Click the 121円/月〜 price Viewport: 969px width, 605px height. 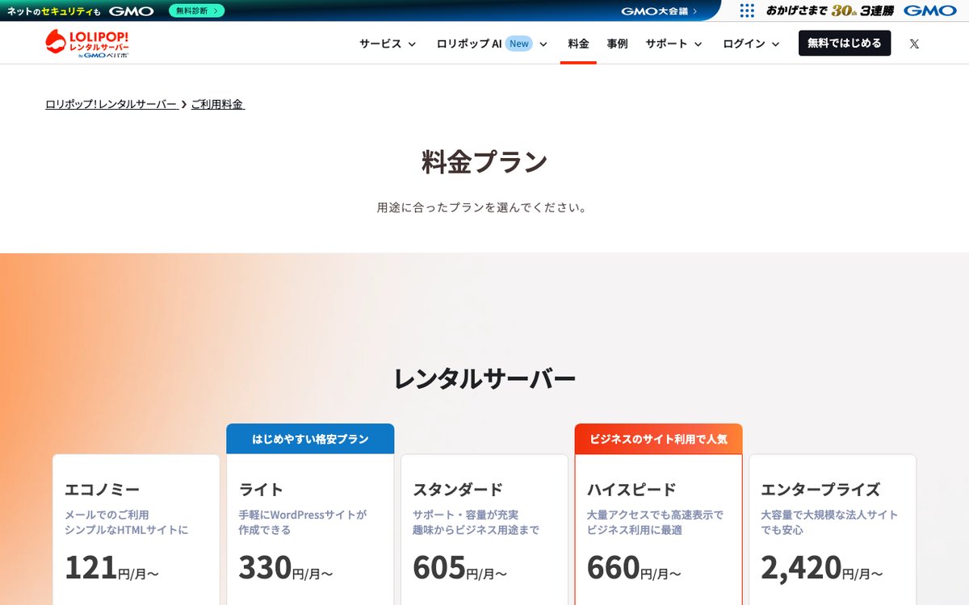coord(112,568)
